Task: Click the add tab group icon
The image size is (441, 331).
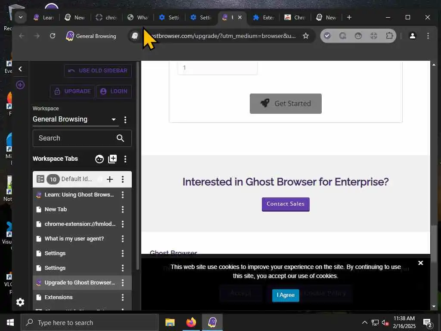Action: pyautogui.click(x=112, y=159)
